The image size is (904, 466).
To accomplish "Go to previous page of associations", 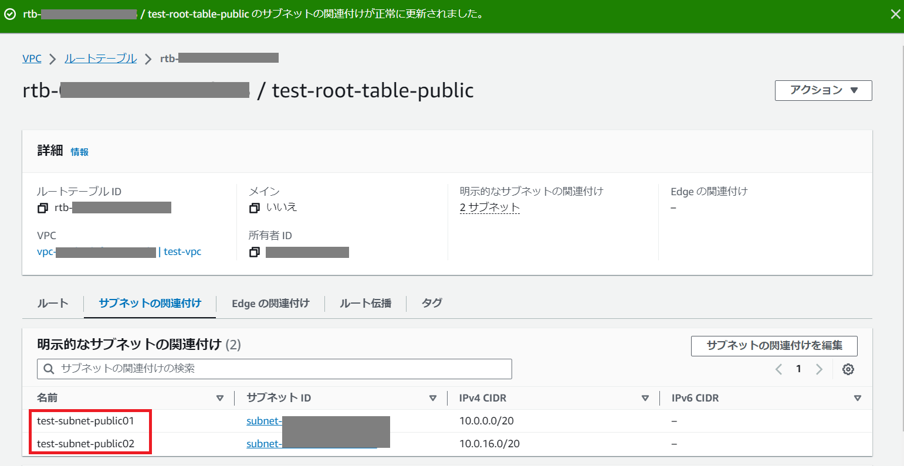I will [x=778, y=369].
